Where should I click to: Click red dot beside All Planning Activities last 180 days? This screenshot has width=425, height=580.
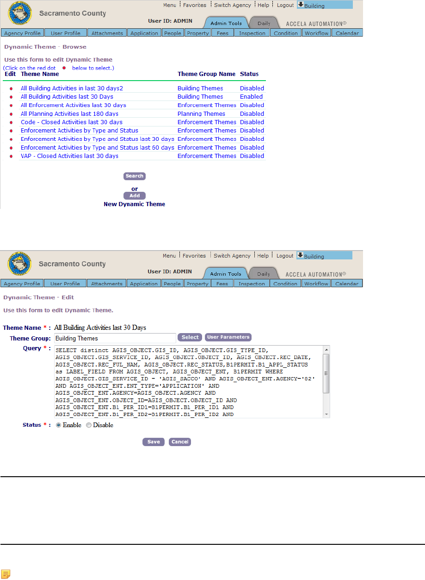[11, 114]
